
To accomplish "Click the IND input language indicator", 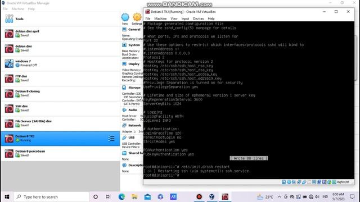I will point(325,197).
